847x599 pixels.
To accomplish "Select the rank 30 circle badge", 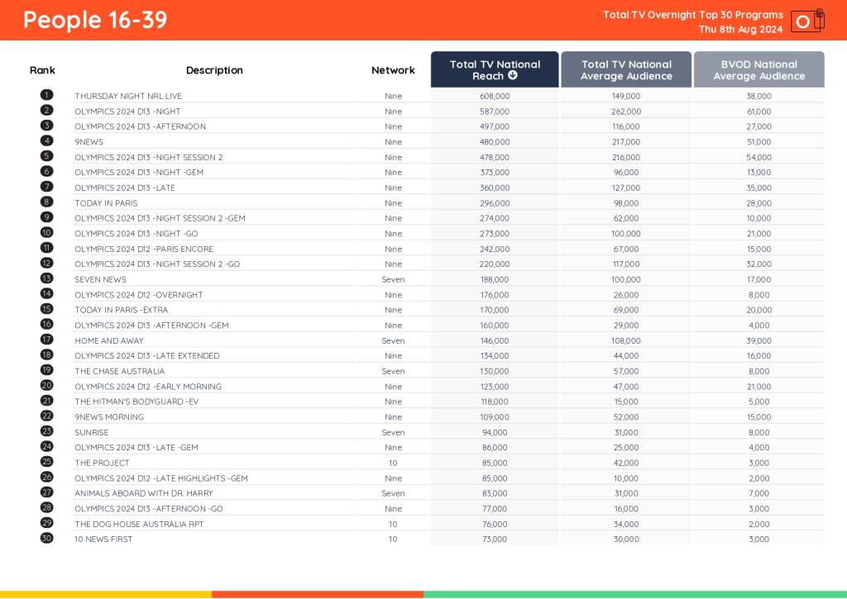I will point(47,539).
